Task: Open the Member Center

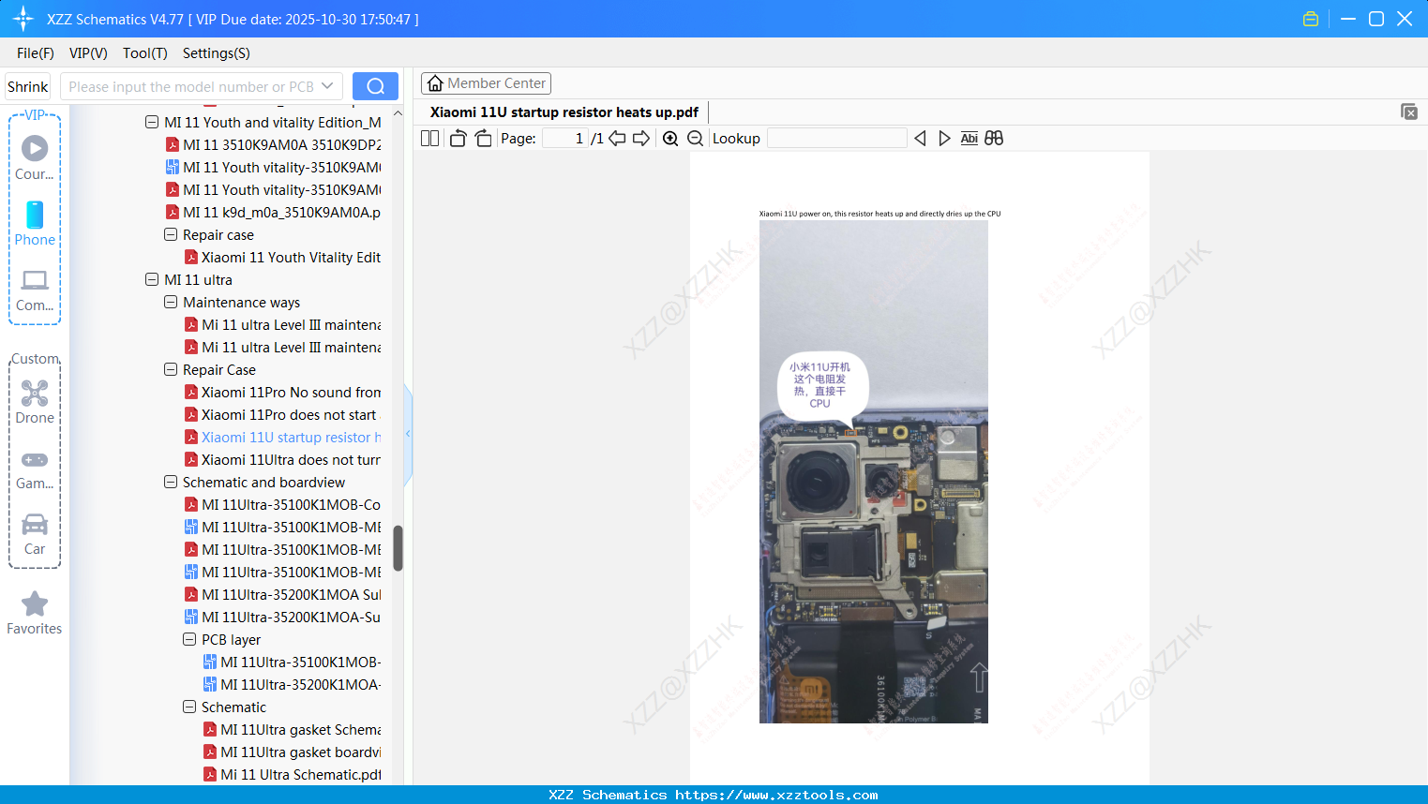Action: point(486,82)
